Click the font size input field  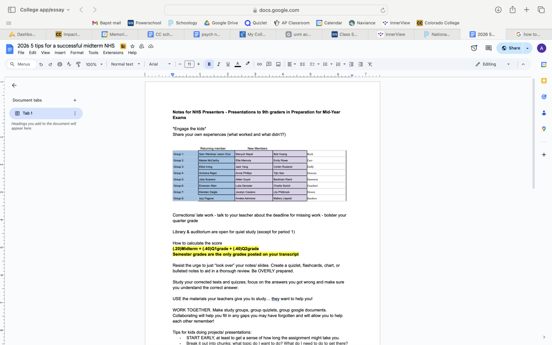[189, 64]
